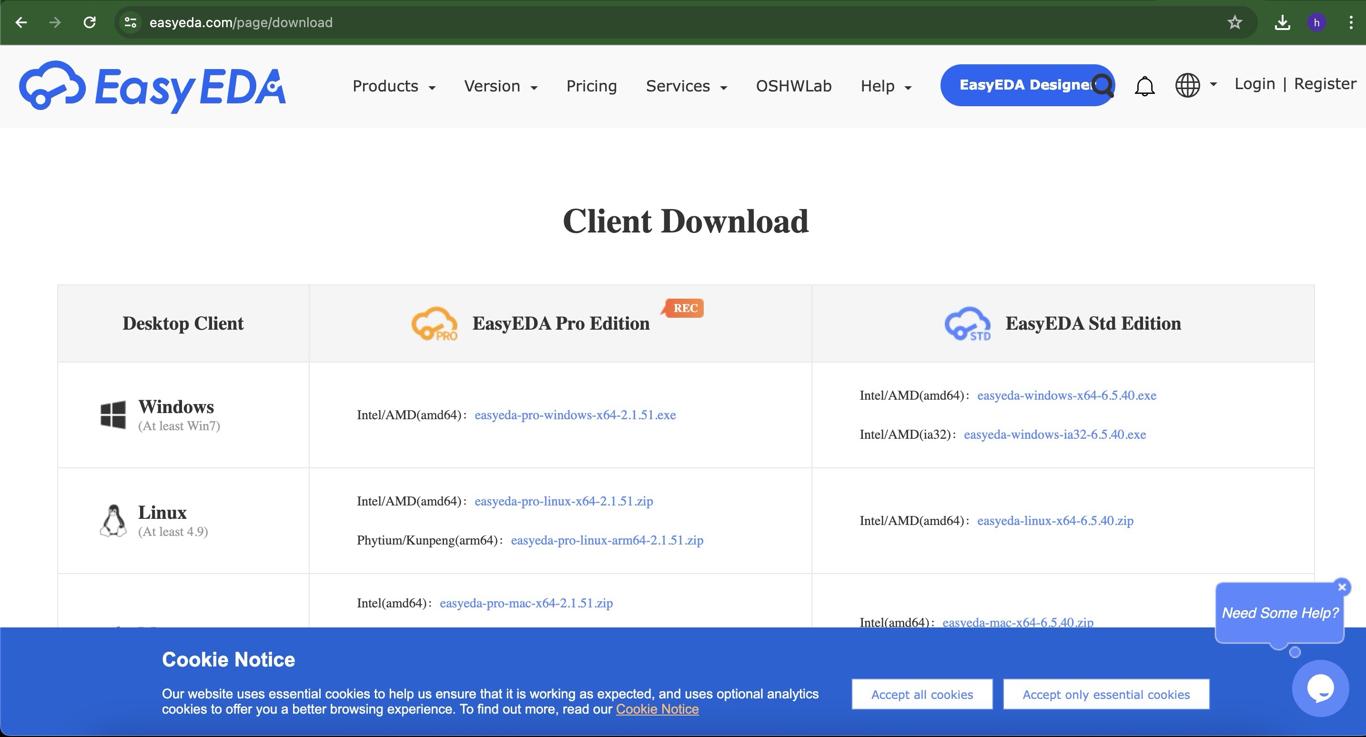Expand the Products dropdown menu
This screenshot has width=1366, height=737.
[394, 86]
